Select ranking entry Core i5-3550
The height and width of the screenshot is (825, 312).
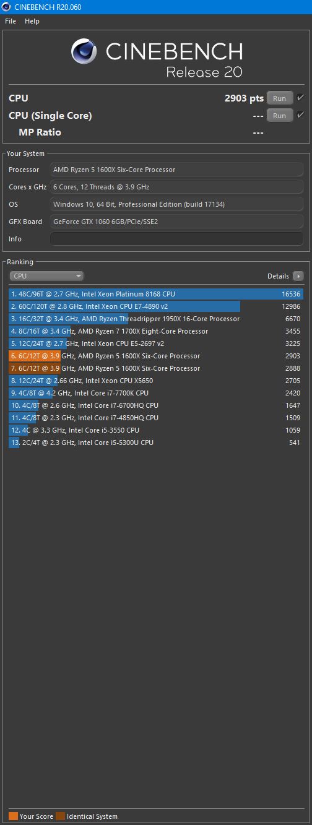click(156, 430)
